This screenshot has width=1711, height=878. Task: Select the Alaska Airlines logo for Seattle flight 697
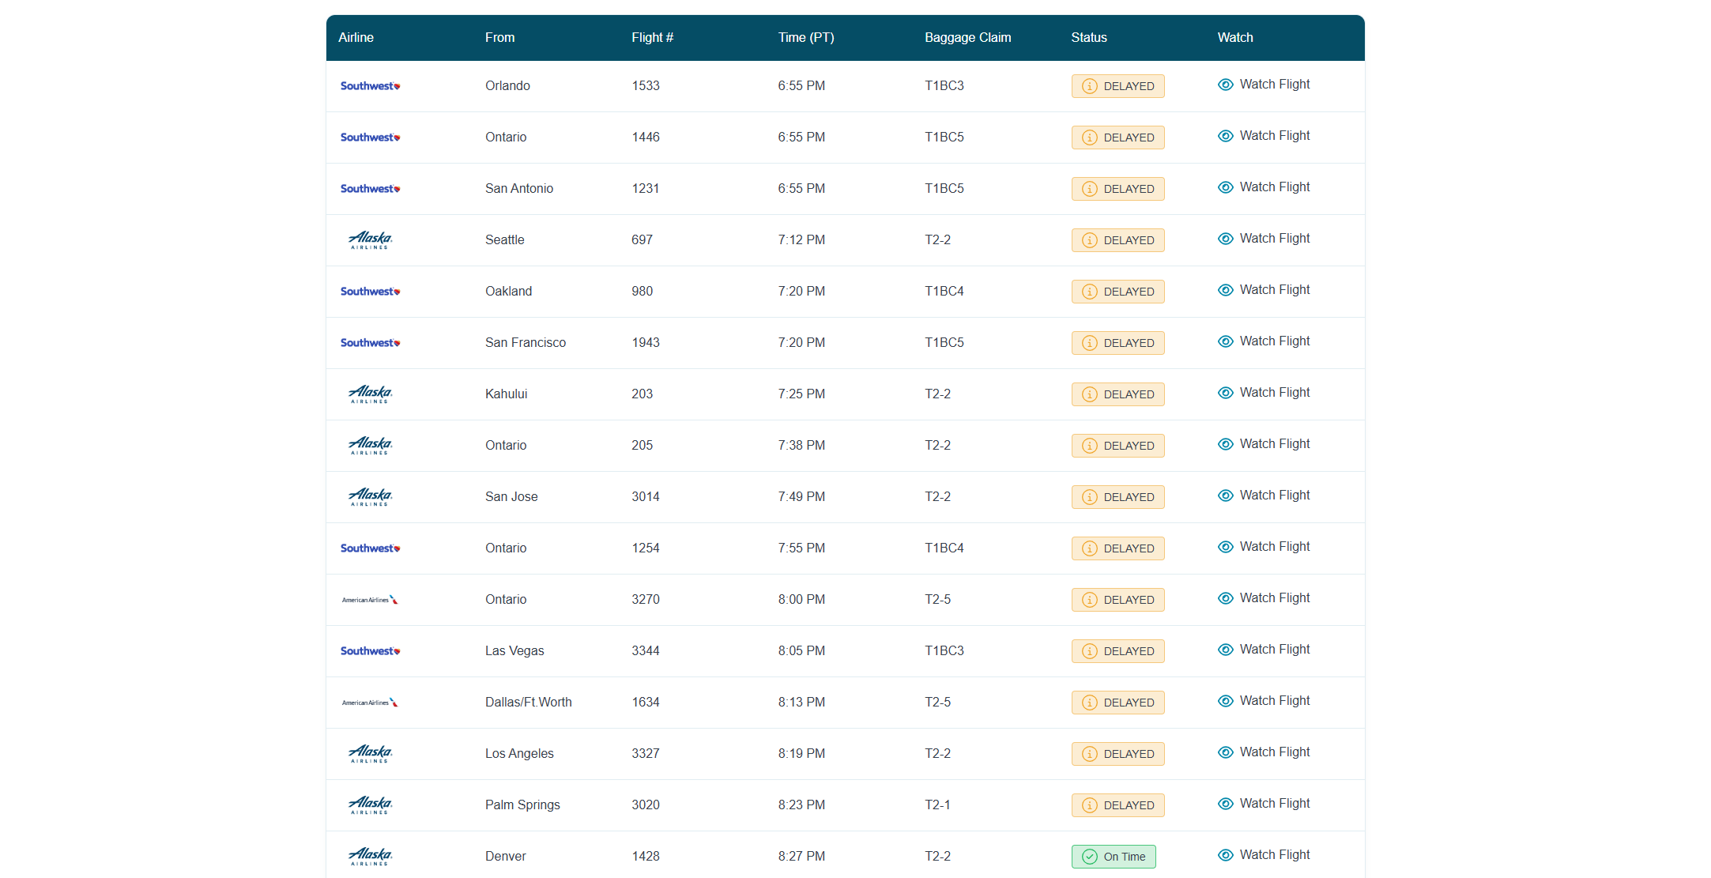(x=370, y=239)
